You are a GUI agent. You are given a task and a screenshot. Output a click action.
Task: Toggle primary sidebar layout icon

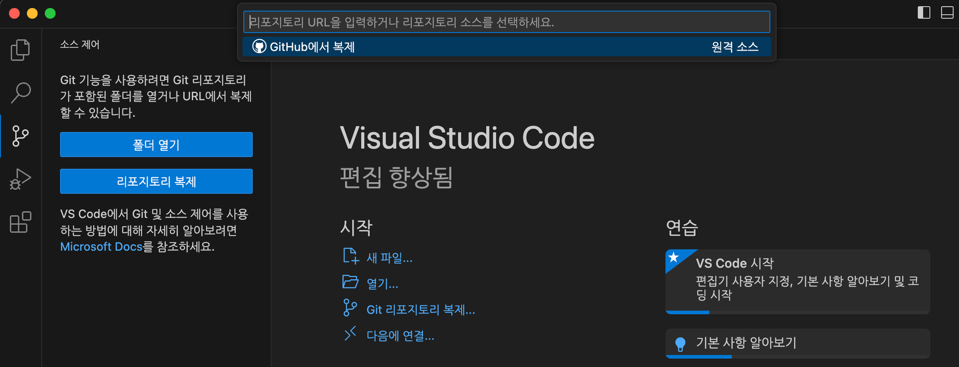click(924, 12)
